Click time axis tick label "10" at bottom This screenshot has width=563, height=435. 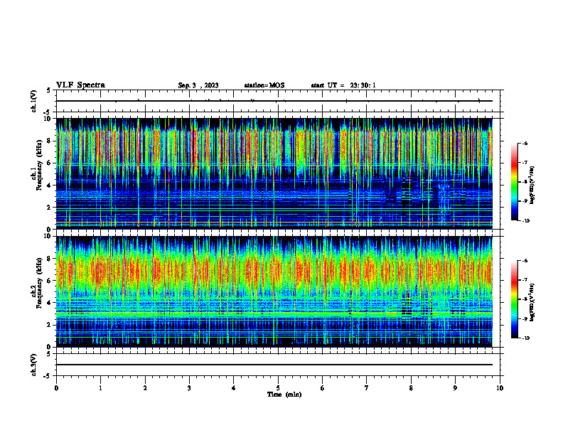click(500, 388)
